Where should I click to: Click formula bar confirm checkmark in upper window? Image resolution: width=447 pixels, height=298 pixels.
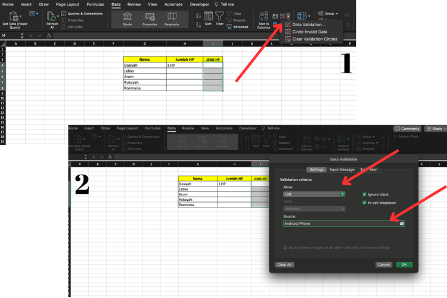click(x=39, y=36)
